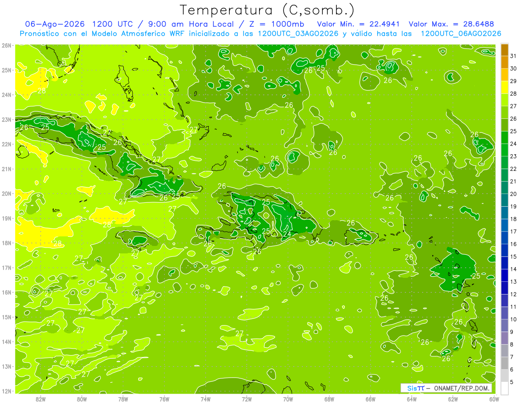Click the brown legend swatch above 31
Screen dimensions: 525x405
click(504, 50)
